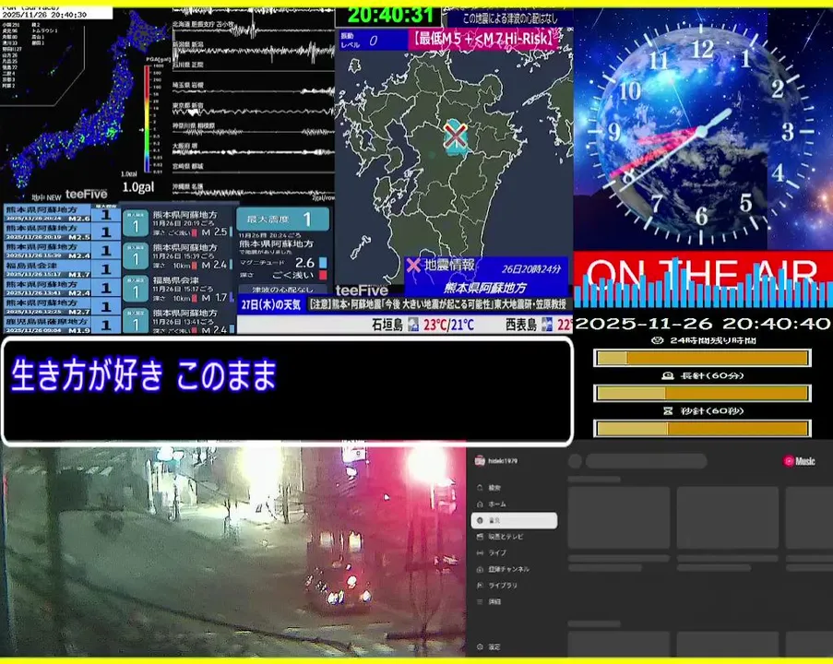Click 熊本県阿蘇地方 text in 地震情報 banner
This screenshot has width=833, height=664.
click(485, 288)
